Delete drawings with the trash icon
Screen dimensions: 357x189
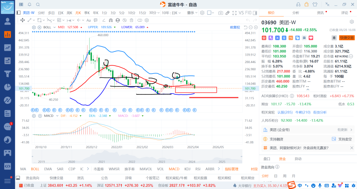131,20
